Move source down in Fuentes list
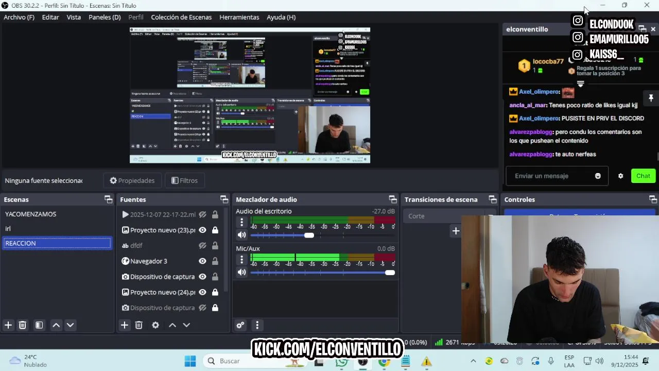This screenshot has height=371, width=659. (x=187, y=325)
